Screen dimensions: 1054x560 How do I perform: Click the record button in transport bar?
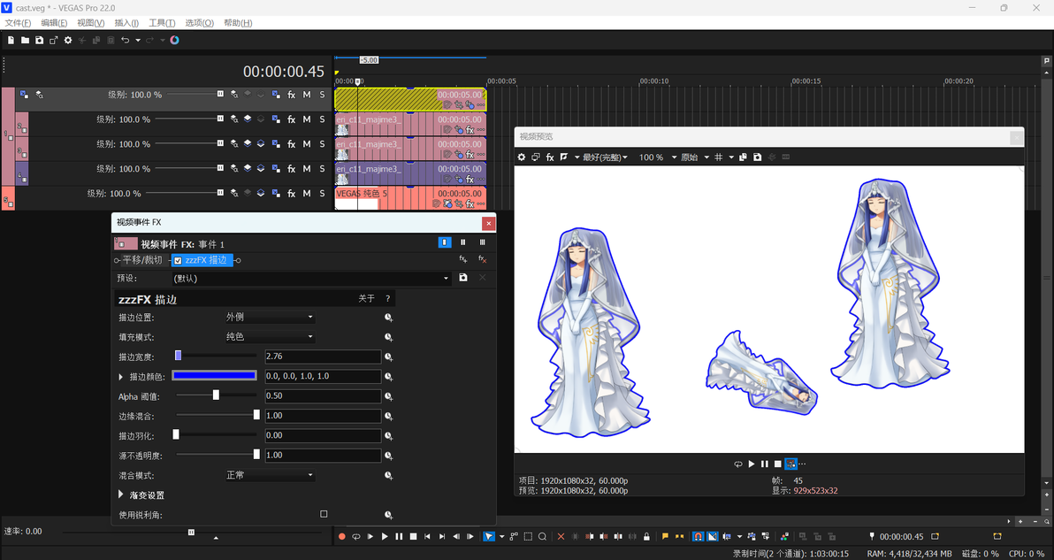click(342, 536)
